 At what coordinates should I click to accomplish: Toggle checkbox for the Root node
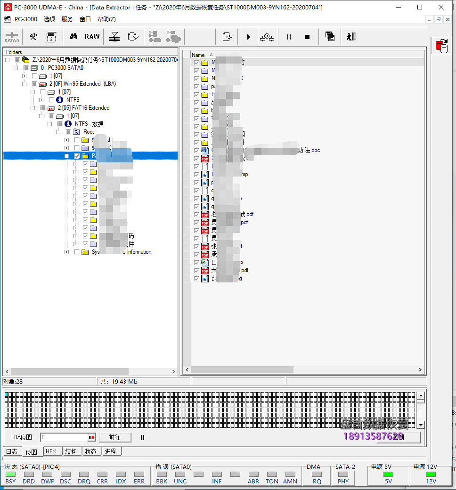tap(68, 132)
